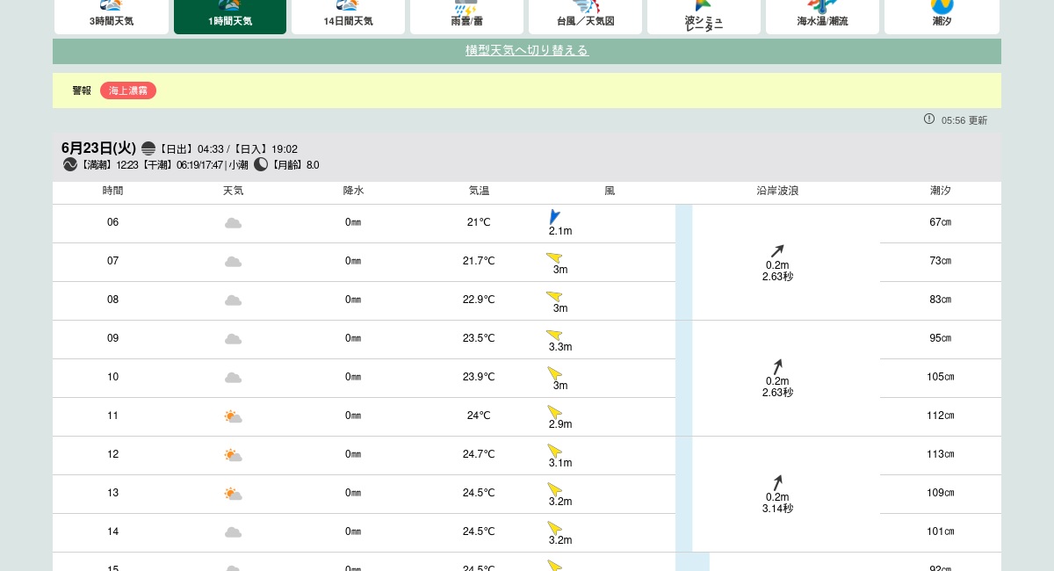This screenshot has height=571, width=1054.
Task: Click the partly sunny icon in the 13 row
Action: pyautogui.click(x=233, y=494)
